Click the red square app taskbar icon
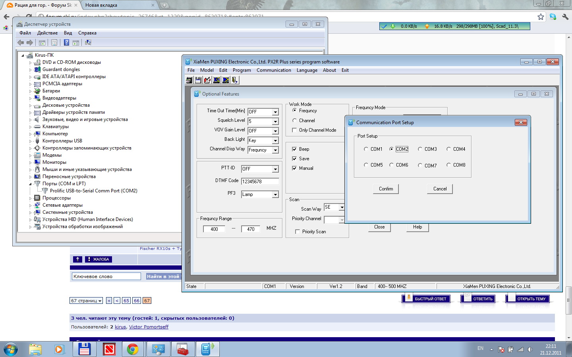 tap(109, 349)
